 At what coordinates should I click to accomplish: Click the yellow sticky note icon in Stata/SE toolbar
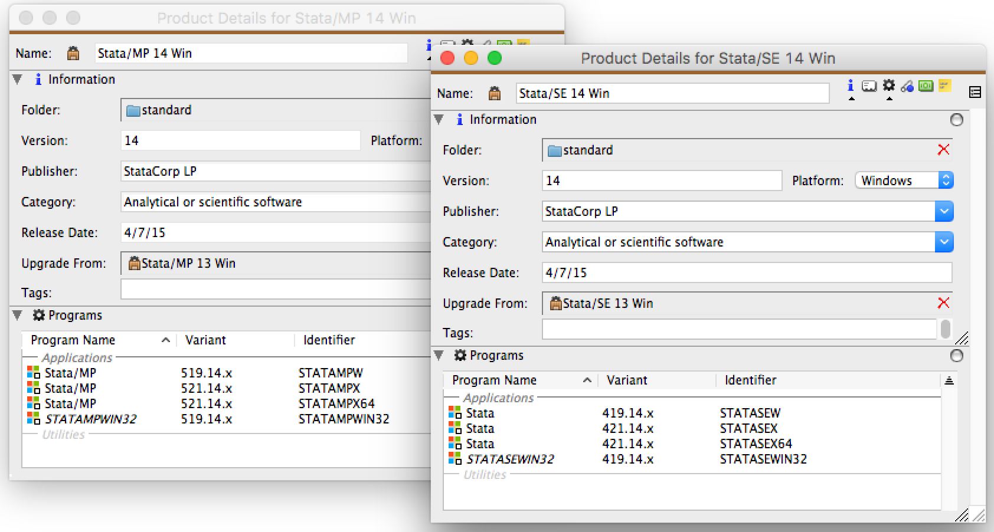[x=944, y=86]
